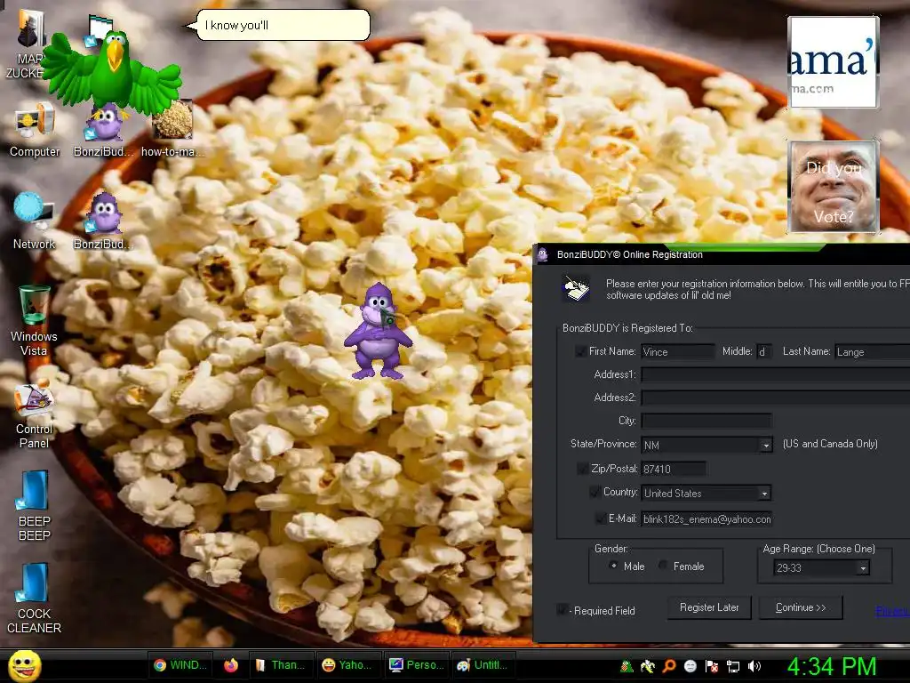Click the orange magnifier tray icon
The image size is (910, 683).
coord(668,666)
